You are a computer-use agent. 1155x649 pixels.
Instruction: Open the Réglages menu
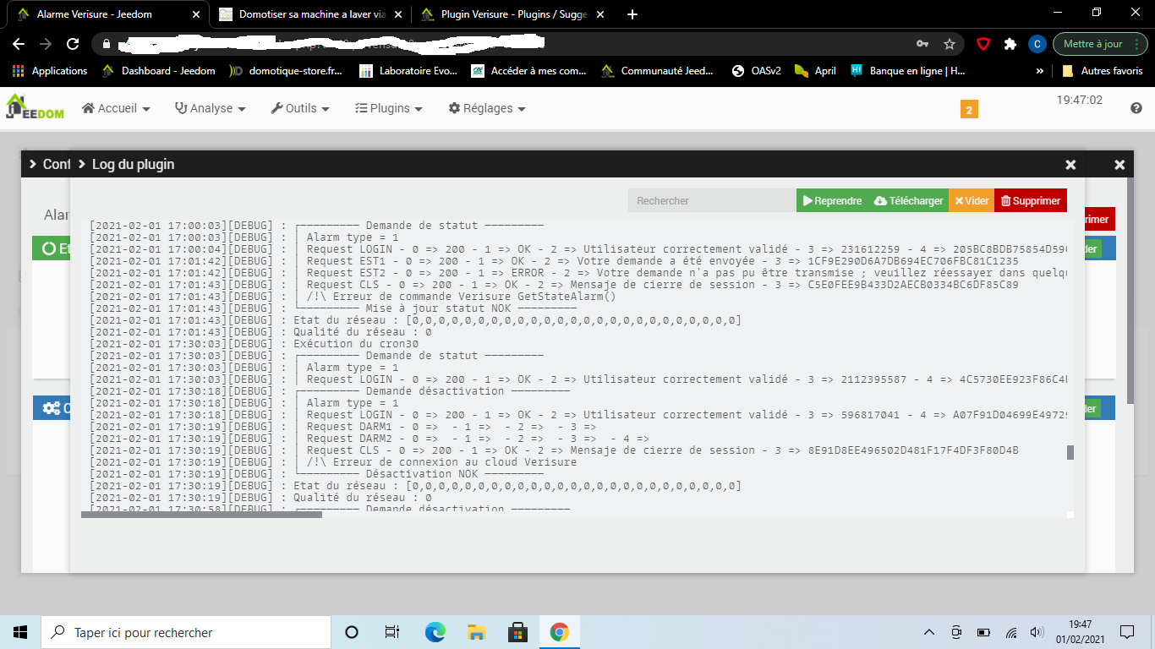[x=487, y=108]
